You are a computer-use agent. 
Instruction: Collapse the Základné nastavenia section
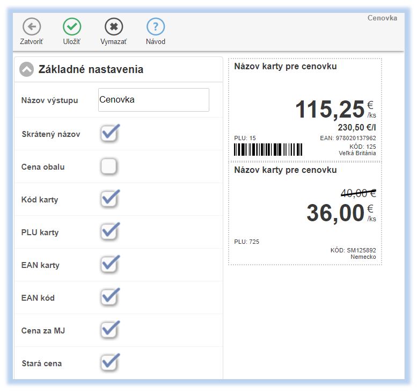[26, 69]
